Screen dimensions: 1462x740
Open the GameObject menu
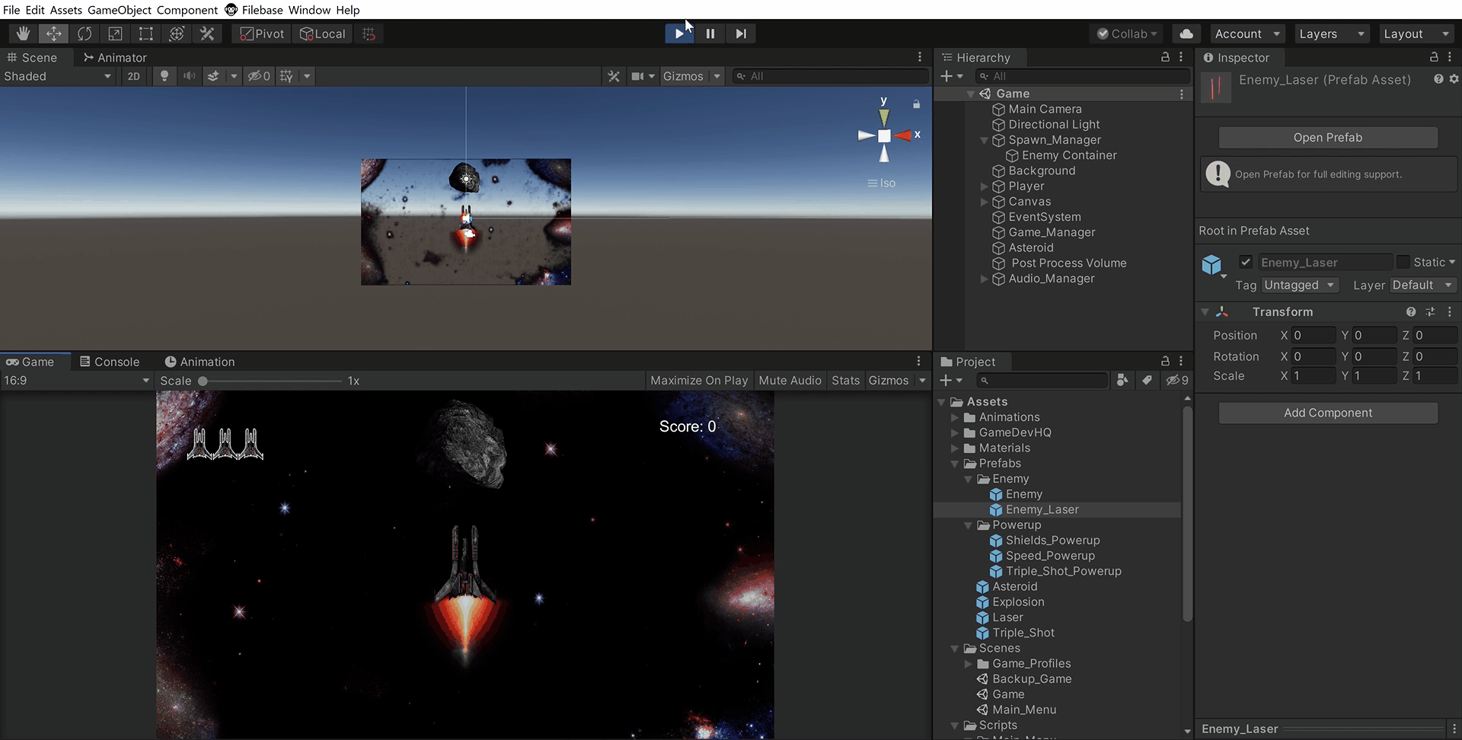(x=120, y=10)
